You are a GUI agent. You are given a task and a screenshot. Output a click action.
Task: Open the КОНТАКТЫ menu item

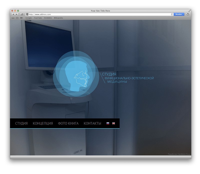92,123
